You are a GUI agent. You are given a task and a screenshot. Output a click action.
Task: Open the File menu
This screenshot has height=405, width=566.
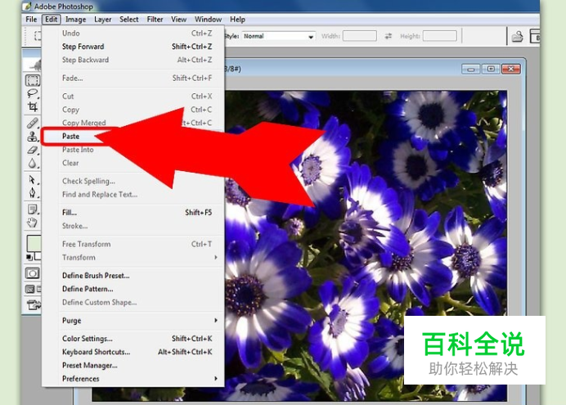coord(31,20)
